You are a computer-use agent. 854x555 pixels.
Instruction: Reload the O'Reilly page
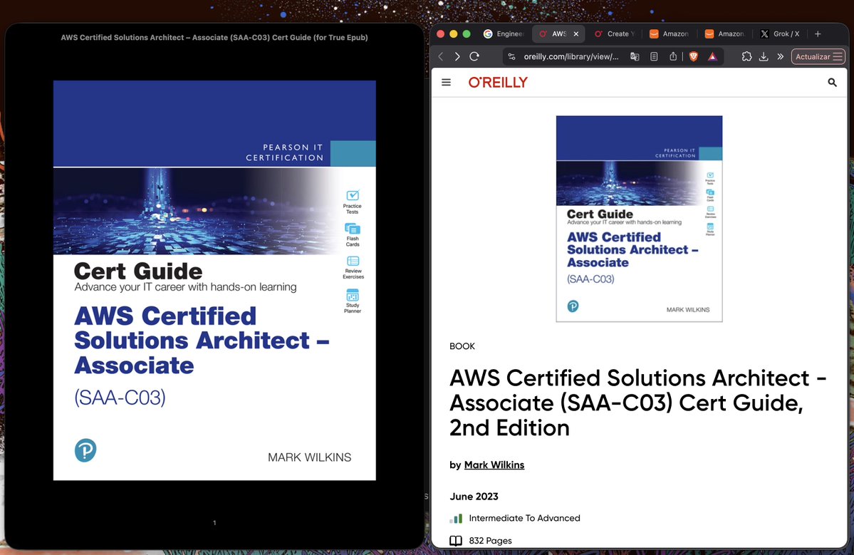click(x=474, y=57)
